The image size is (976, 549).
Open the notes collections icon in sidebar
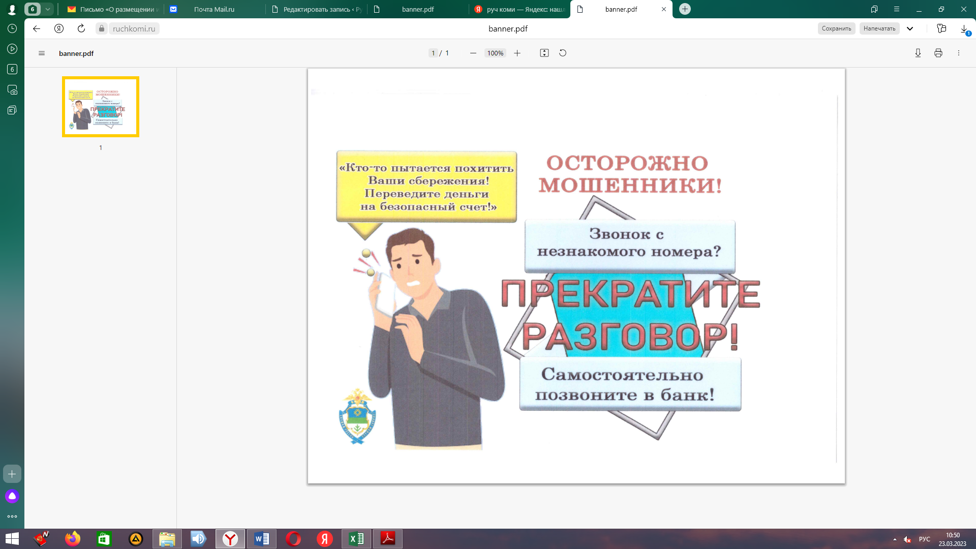coord(12,110)
